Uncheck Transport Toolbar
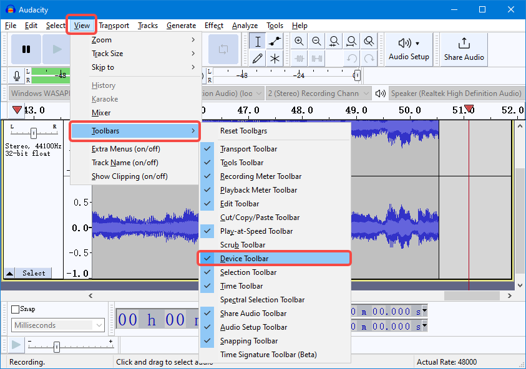The height and width of the screenshot is (369, 526). [275, 149]
